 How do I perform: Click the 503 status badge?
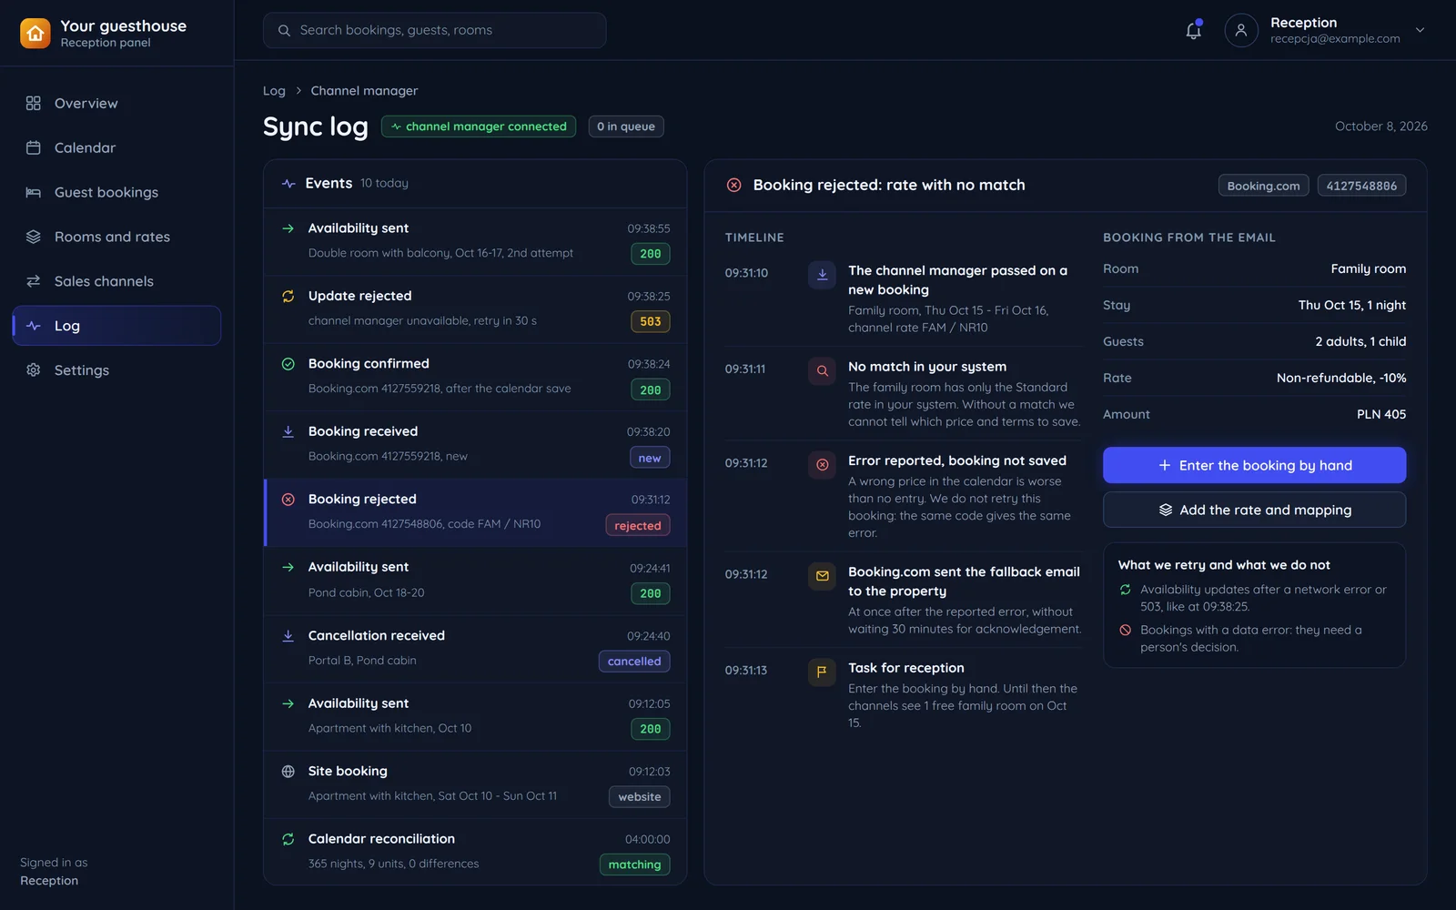point(651,321)
